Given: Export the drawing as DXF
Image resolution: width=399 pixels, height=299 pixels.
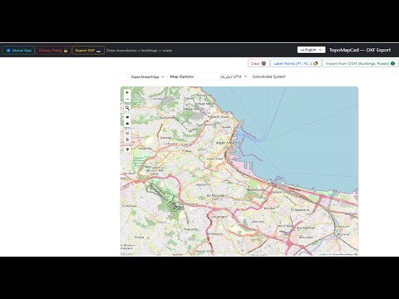Looking at the screenshot, I should [88, 51].
